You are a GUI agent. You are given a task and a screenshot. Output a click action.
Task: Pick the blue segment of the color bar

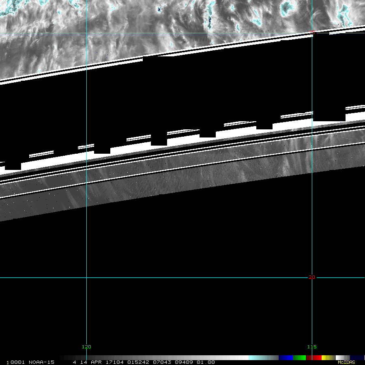pos(286,358)
